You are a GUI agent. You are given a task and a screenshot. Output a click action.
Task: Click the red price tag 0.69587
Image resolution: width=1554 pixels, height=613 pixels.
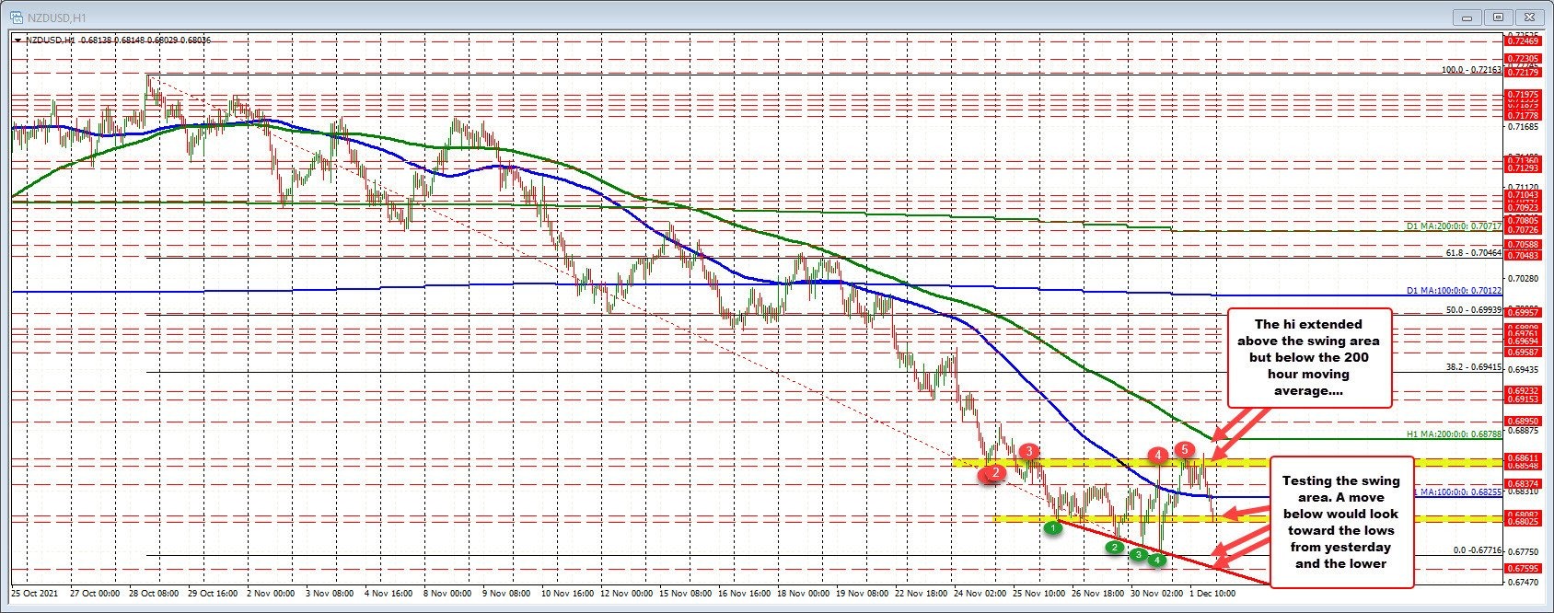pyautogui.click(x=1525, y=353)
